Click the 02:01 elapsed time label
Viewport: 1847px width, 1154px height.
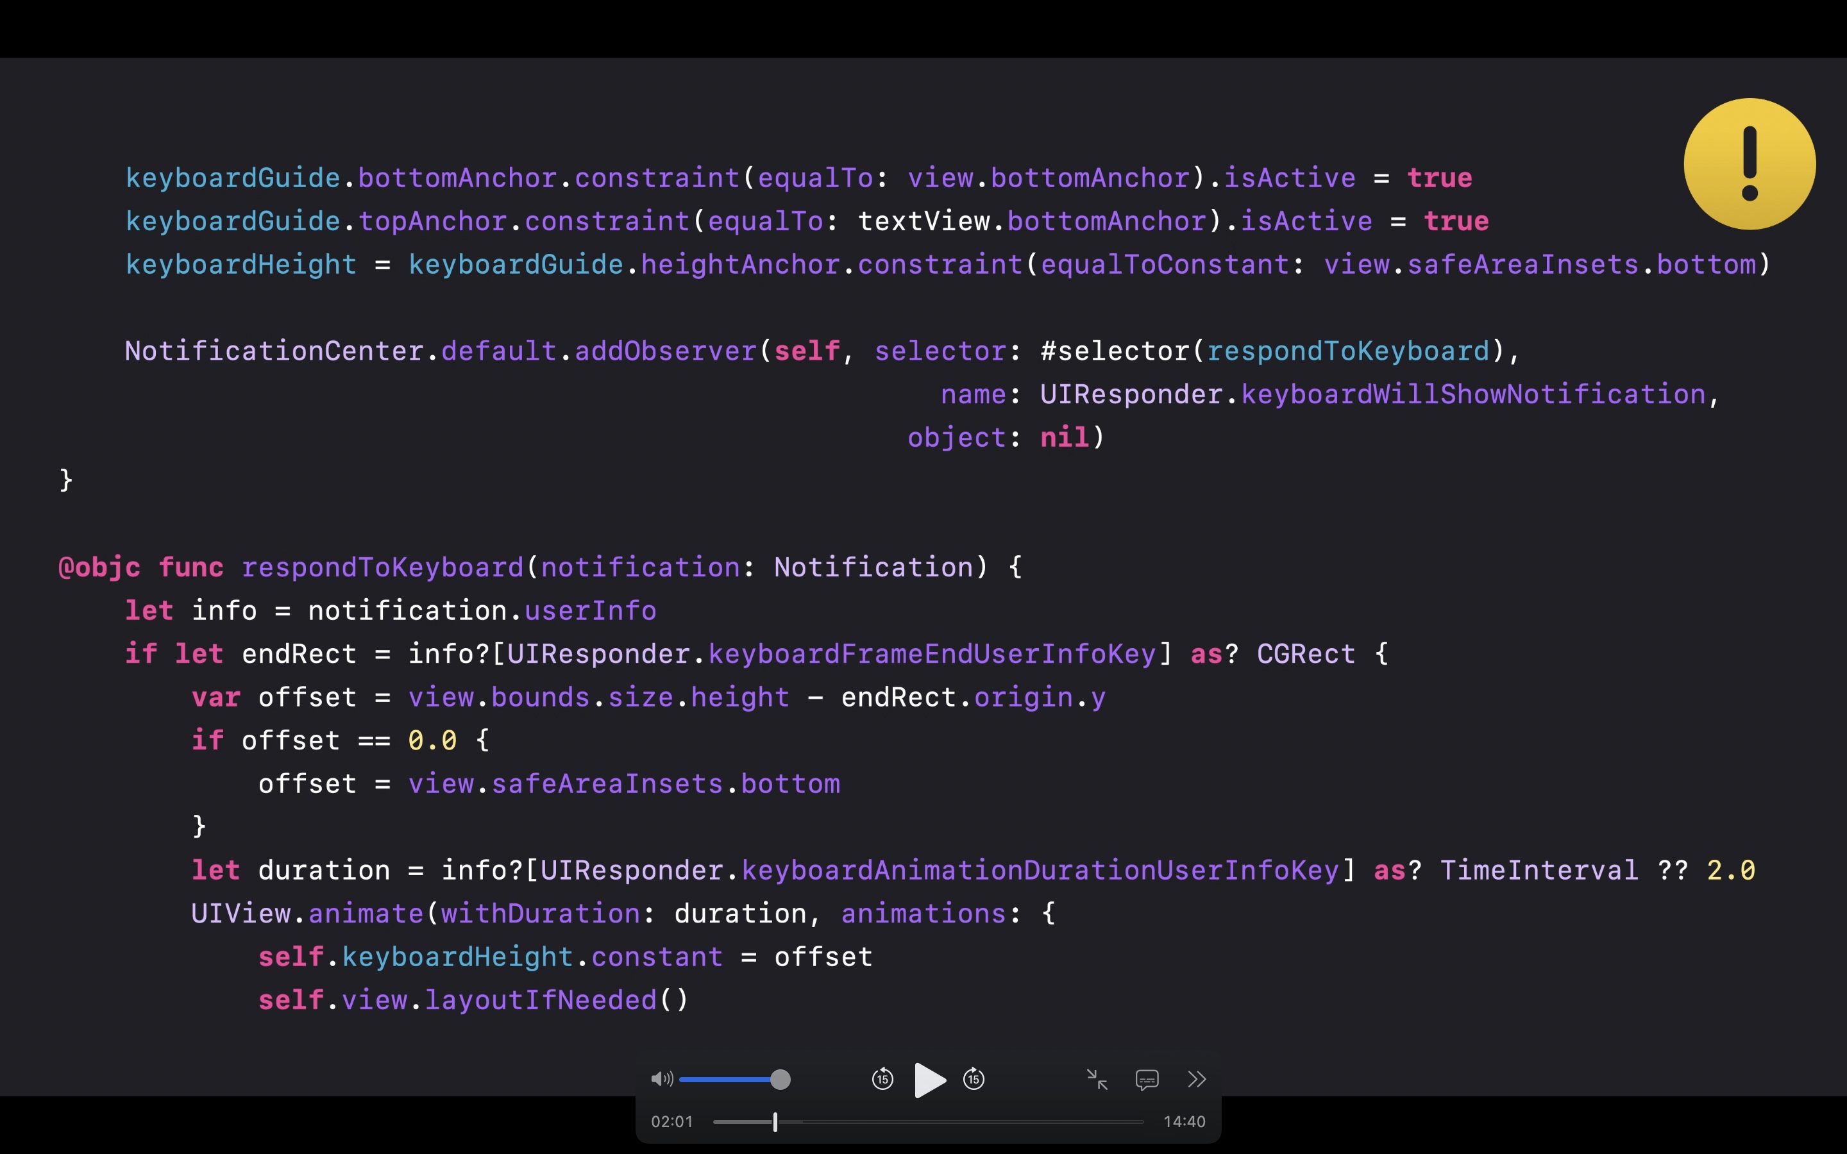pyautogui.click(x=671, y=1121)
